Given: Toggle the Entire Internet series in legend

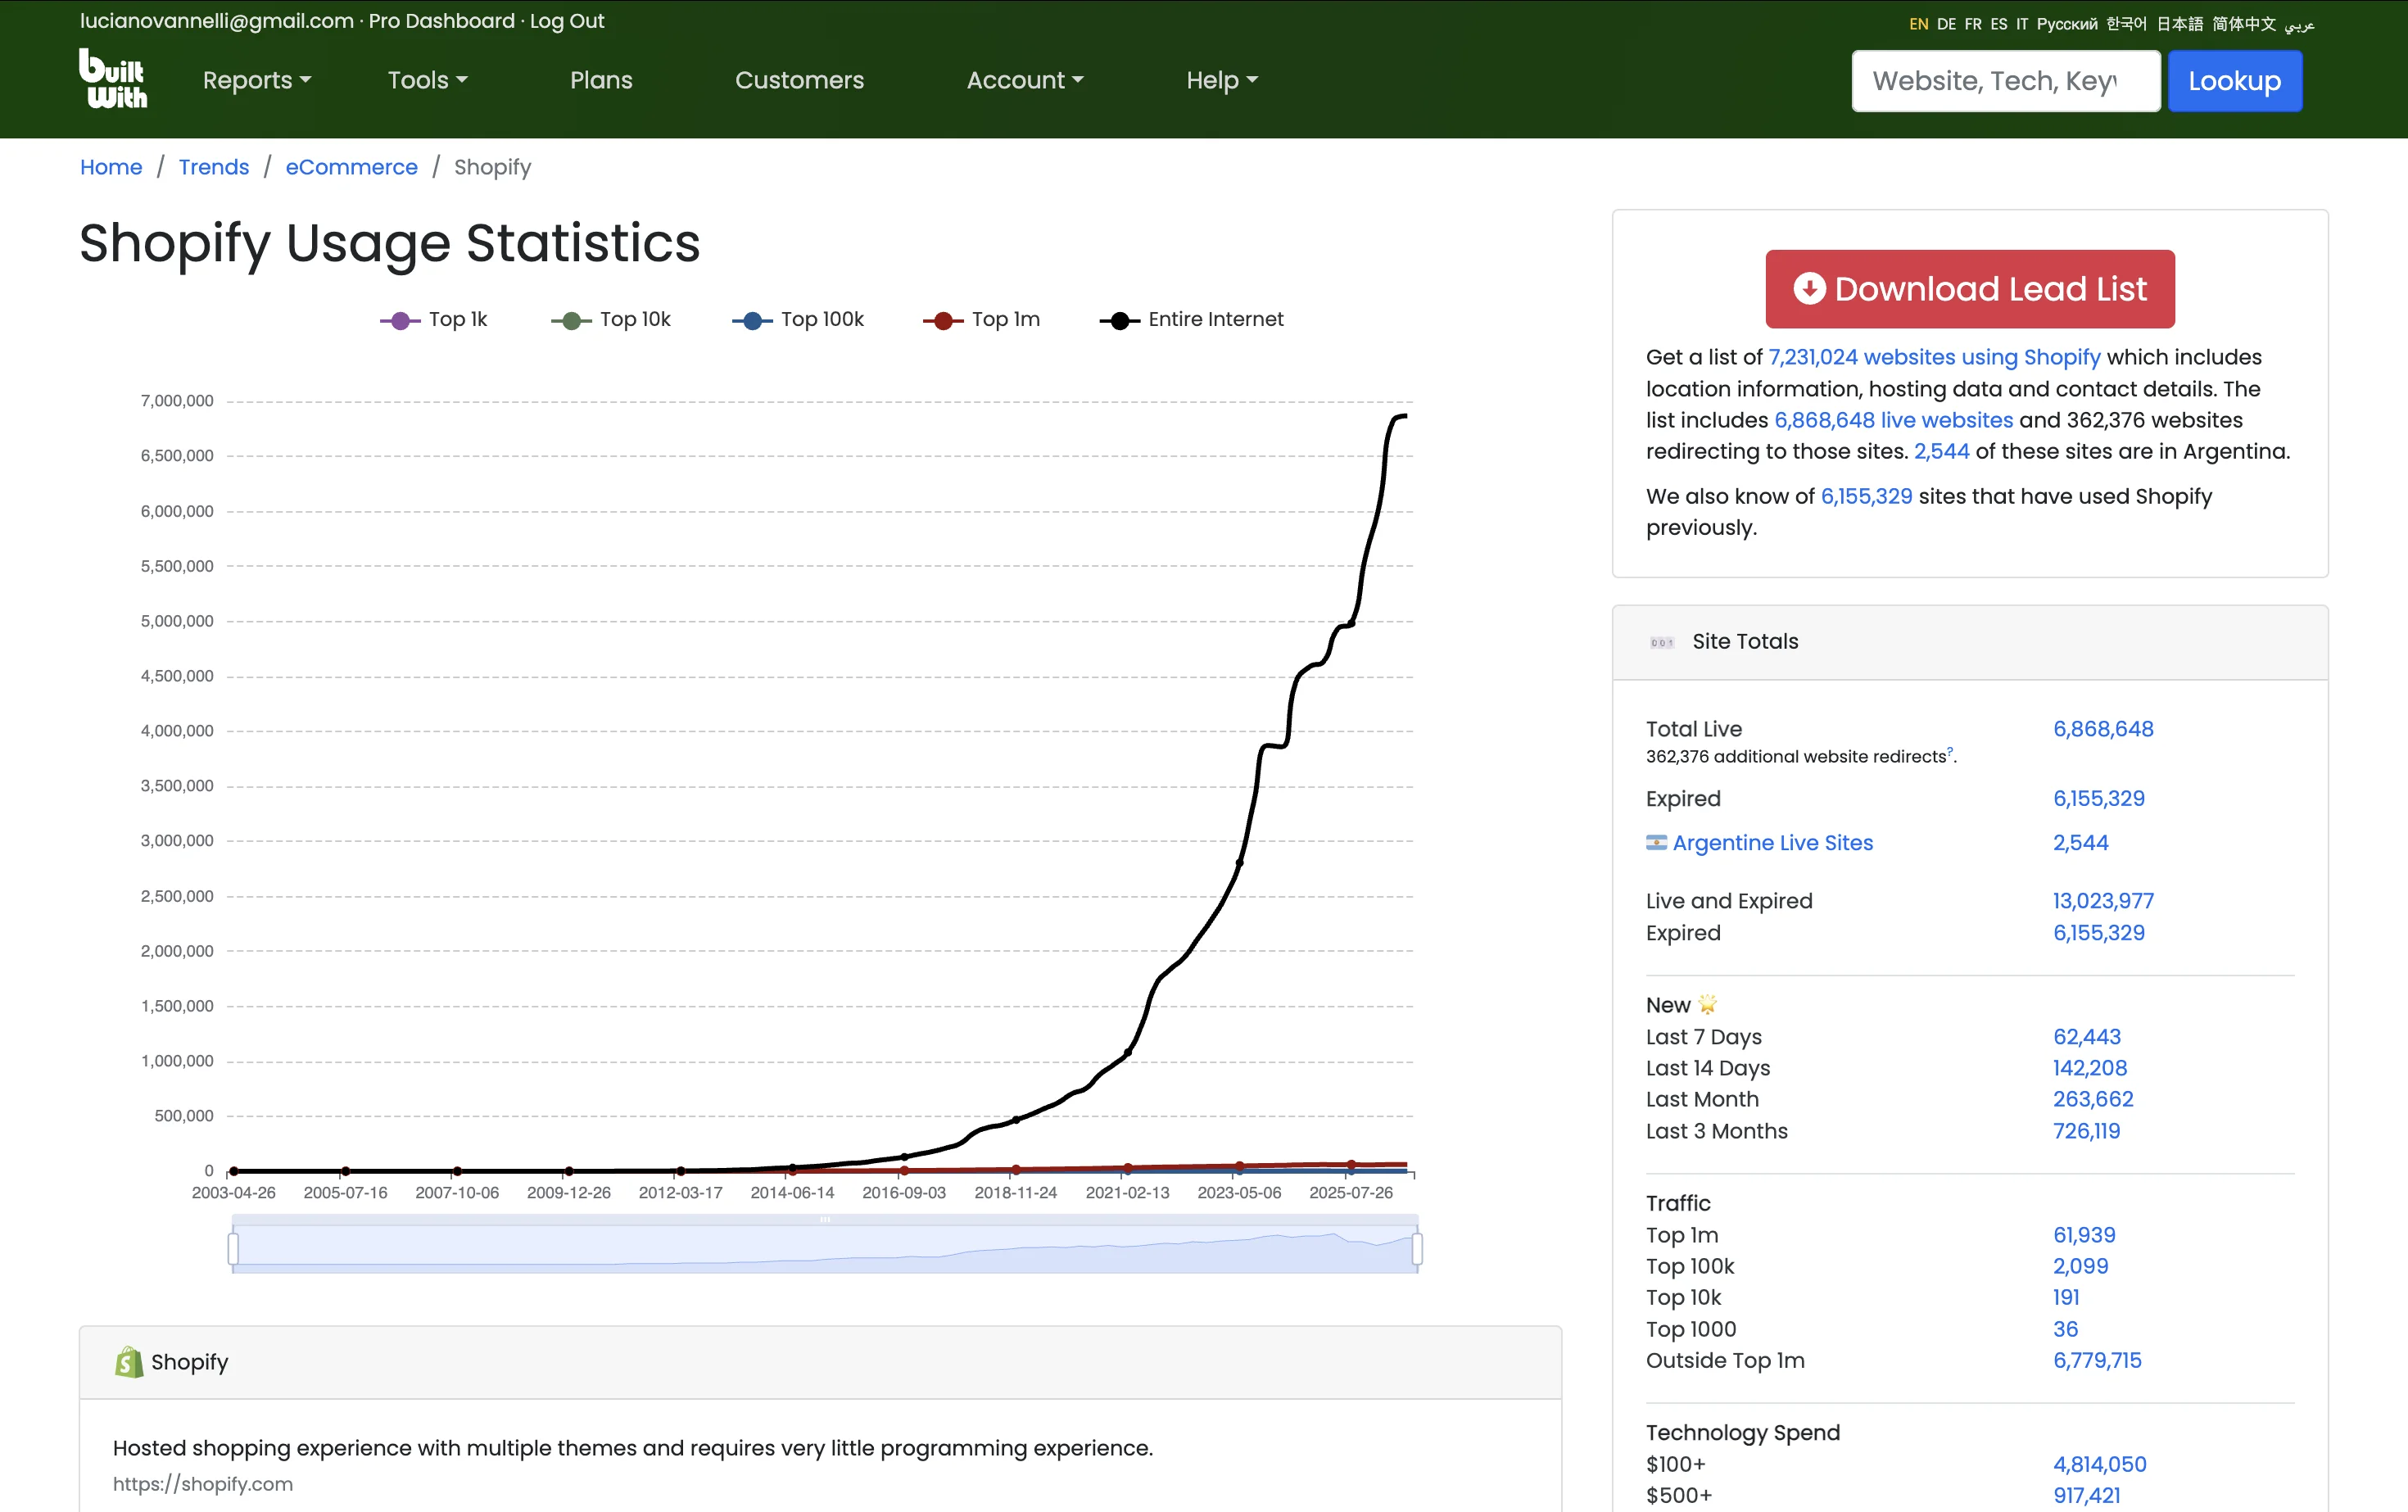Looking at the screenshot, I should 1191,320.
